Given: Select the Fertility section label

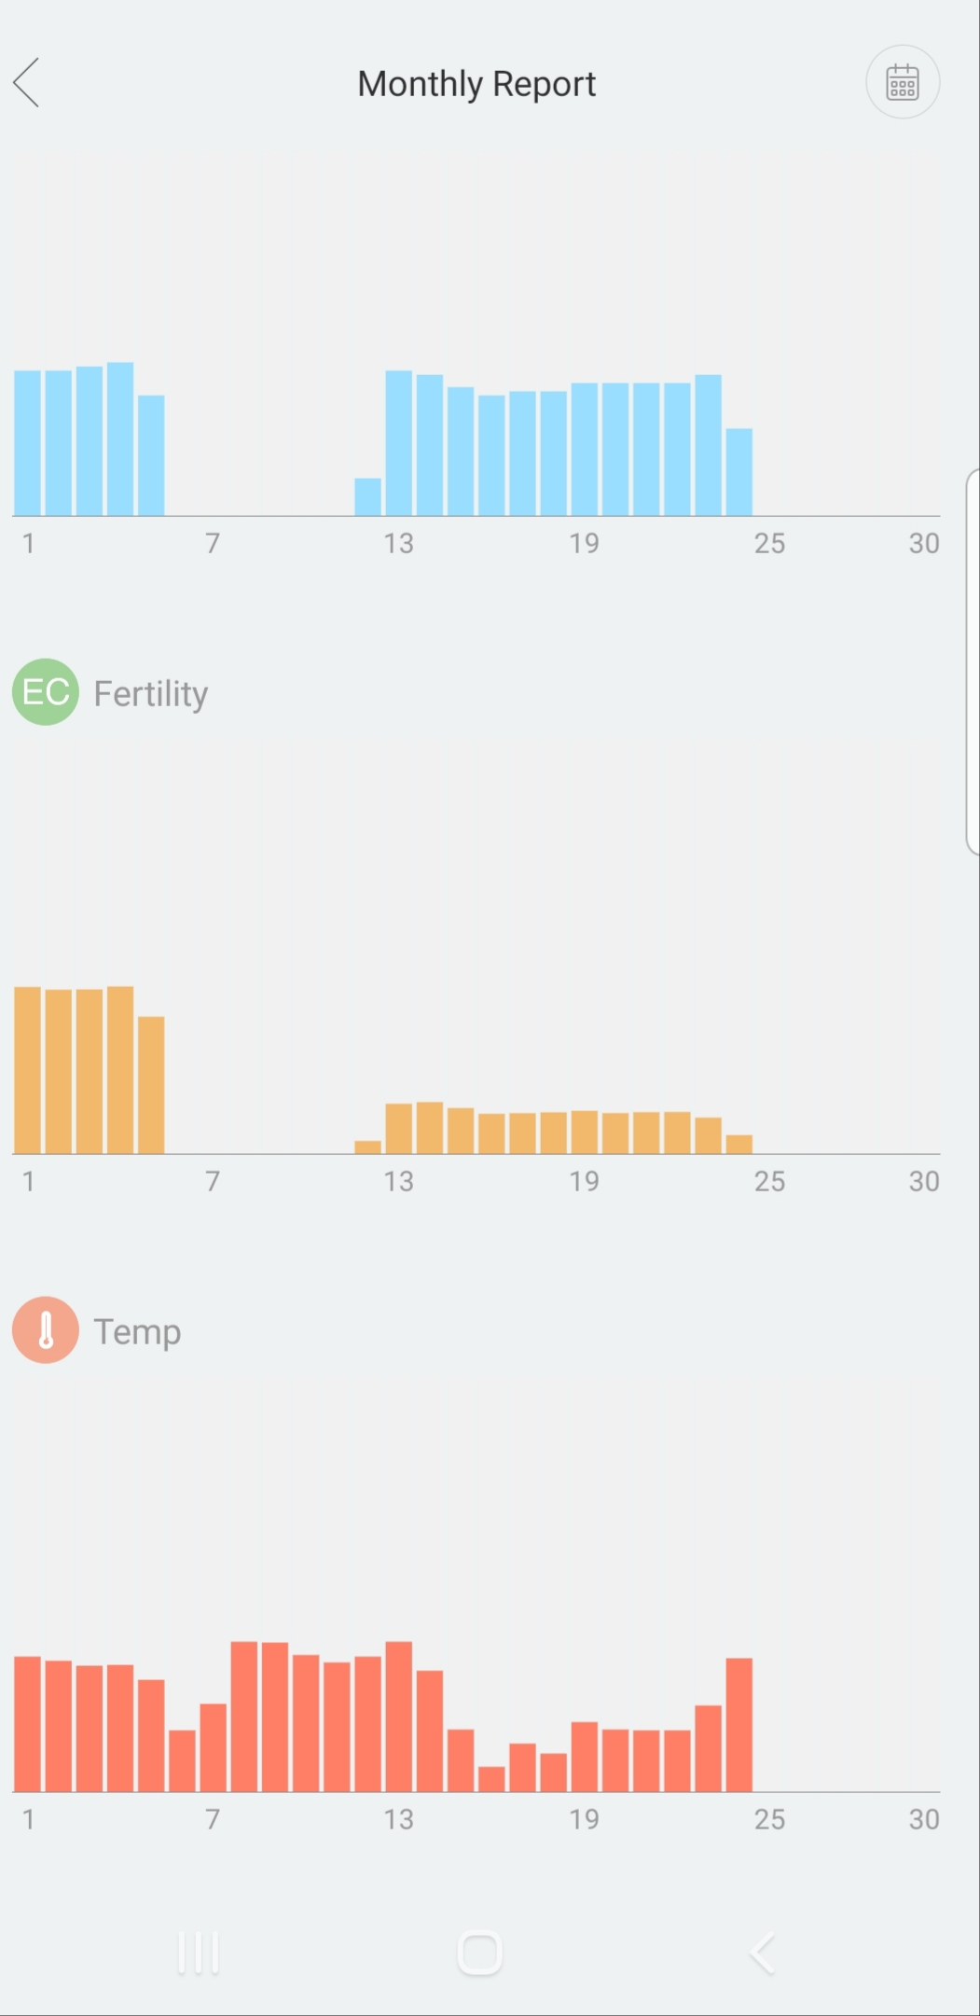Looking at the screenshot, I should pos(150,694).
